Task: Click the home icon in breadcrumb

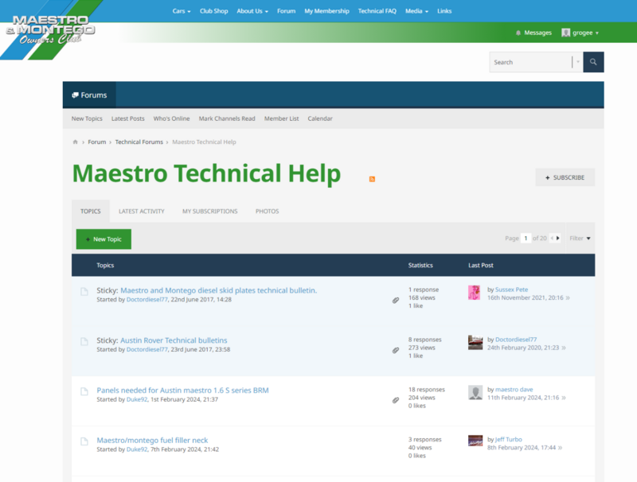Action: [76, 142]
